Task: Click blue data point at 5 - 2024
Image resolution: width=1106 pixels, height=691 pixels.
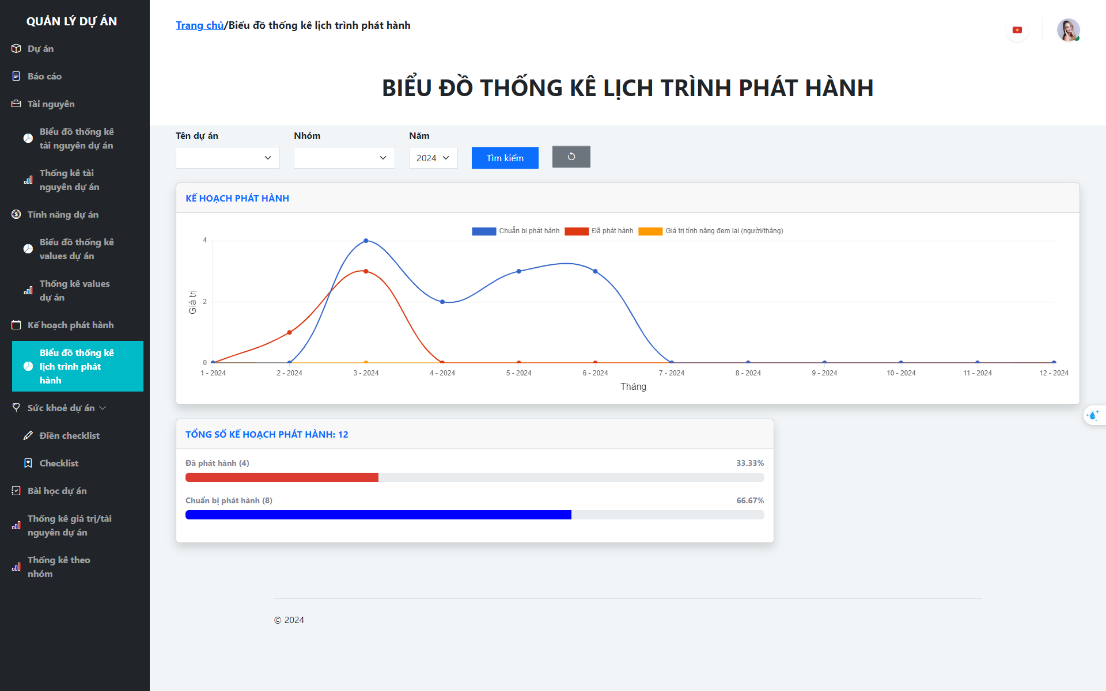Action: click(x=519, y=271)
